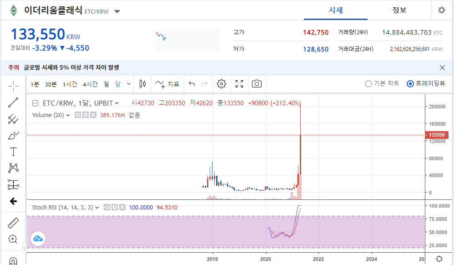Select the magnet snap tool
Screen dimensions: 454x265
coord(13,261)
